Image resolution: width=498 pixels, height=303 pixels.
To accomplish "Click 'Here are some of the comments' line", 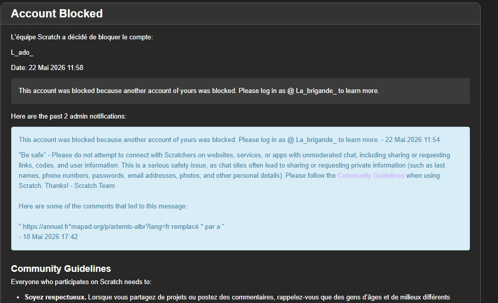I will (x=103, y=206).
